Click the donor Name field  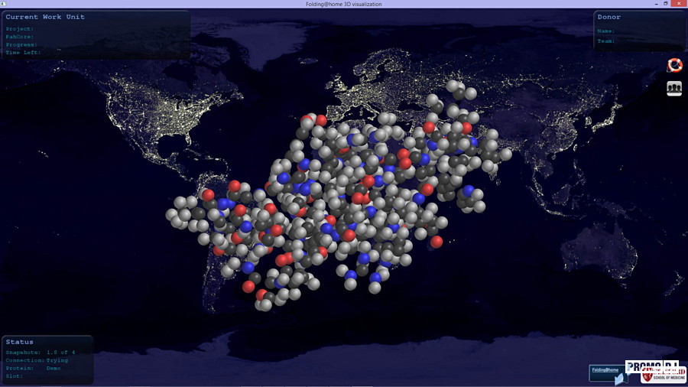606,31
